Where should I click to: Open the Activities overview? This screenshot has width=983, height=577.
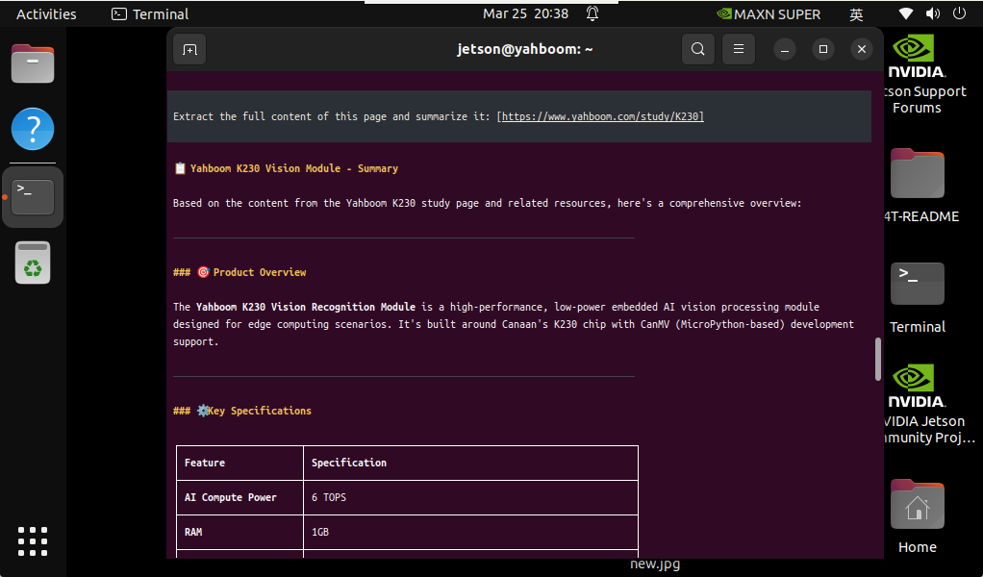tap(46, 13)
